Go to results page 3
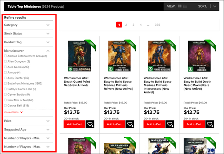This screenshot has width=224, height=154. (134, 25)
